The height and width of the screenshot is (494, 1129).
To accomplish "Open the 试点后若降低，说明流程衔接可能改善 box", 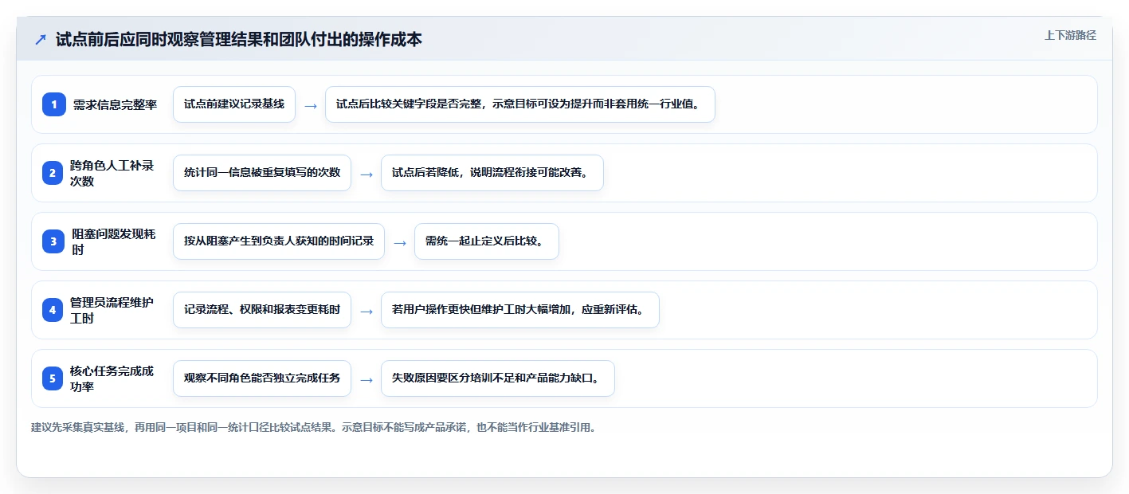I will (492, 173).
